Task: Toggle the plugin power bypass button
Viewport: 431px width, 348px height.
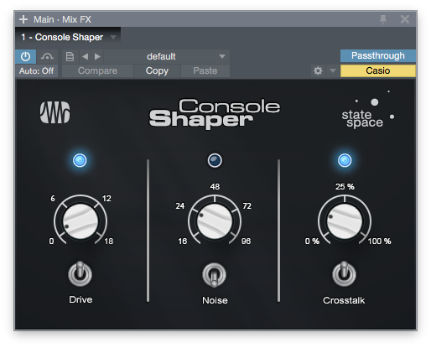Action: 26,57
